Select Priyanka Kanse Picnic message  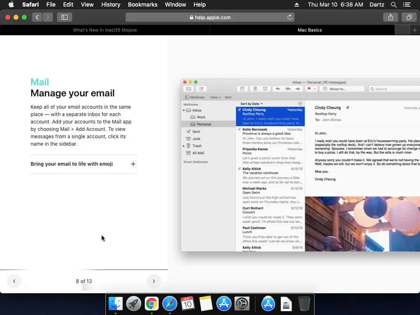tap(270, 155)
